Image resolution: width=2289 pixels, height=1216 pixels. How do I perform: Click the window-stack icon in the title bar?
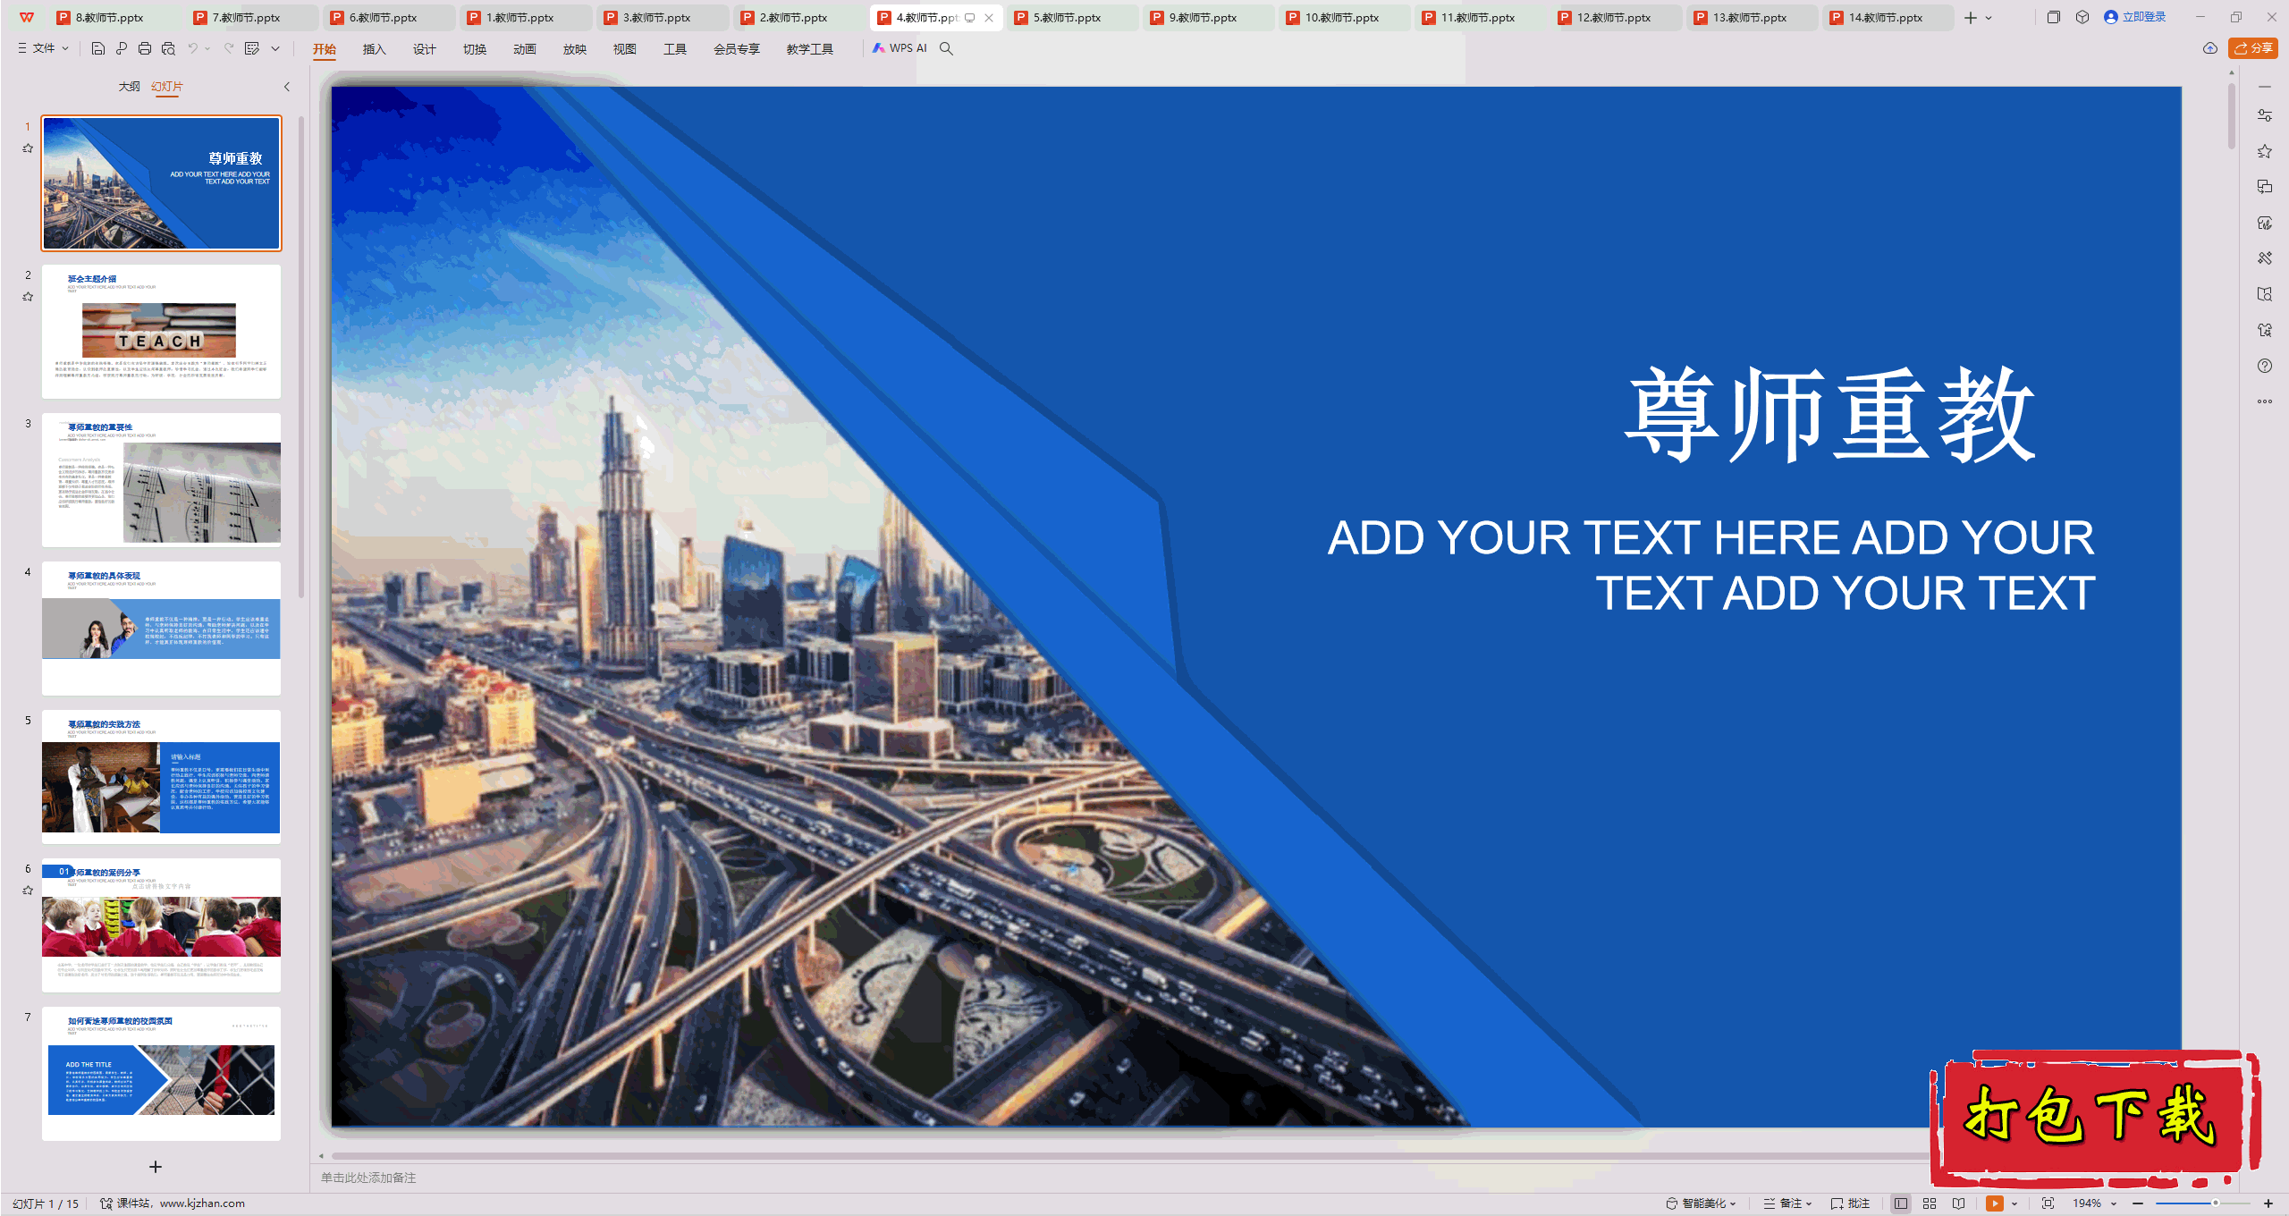coord(2054,17)
